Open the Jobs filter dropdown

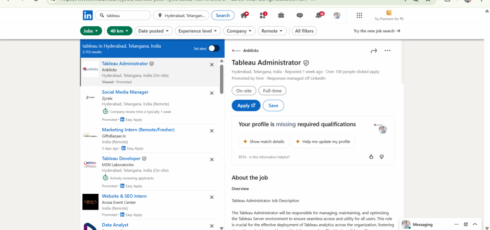91,31
